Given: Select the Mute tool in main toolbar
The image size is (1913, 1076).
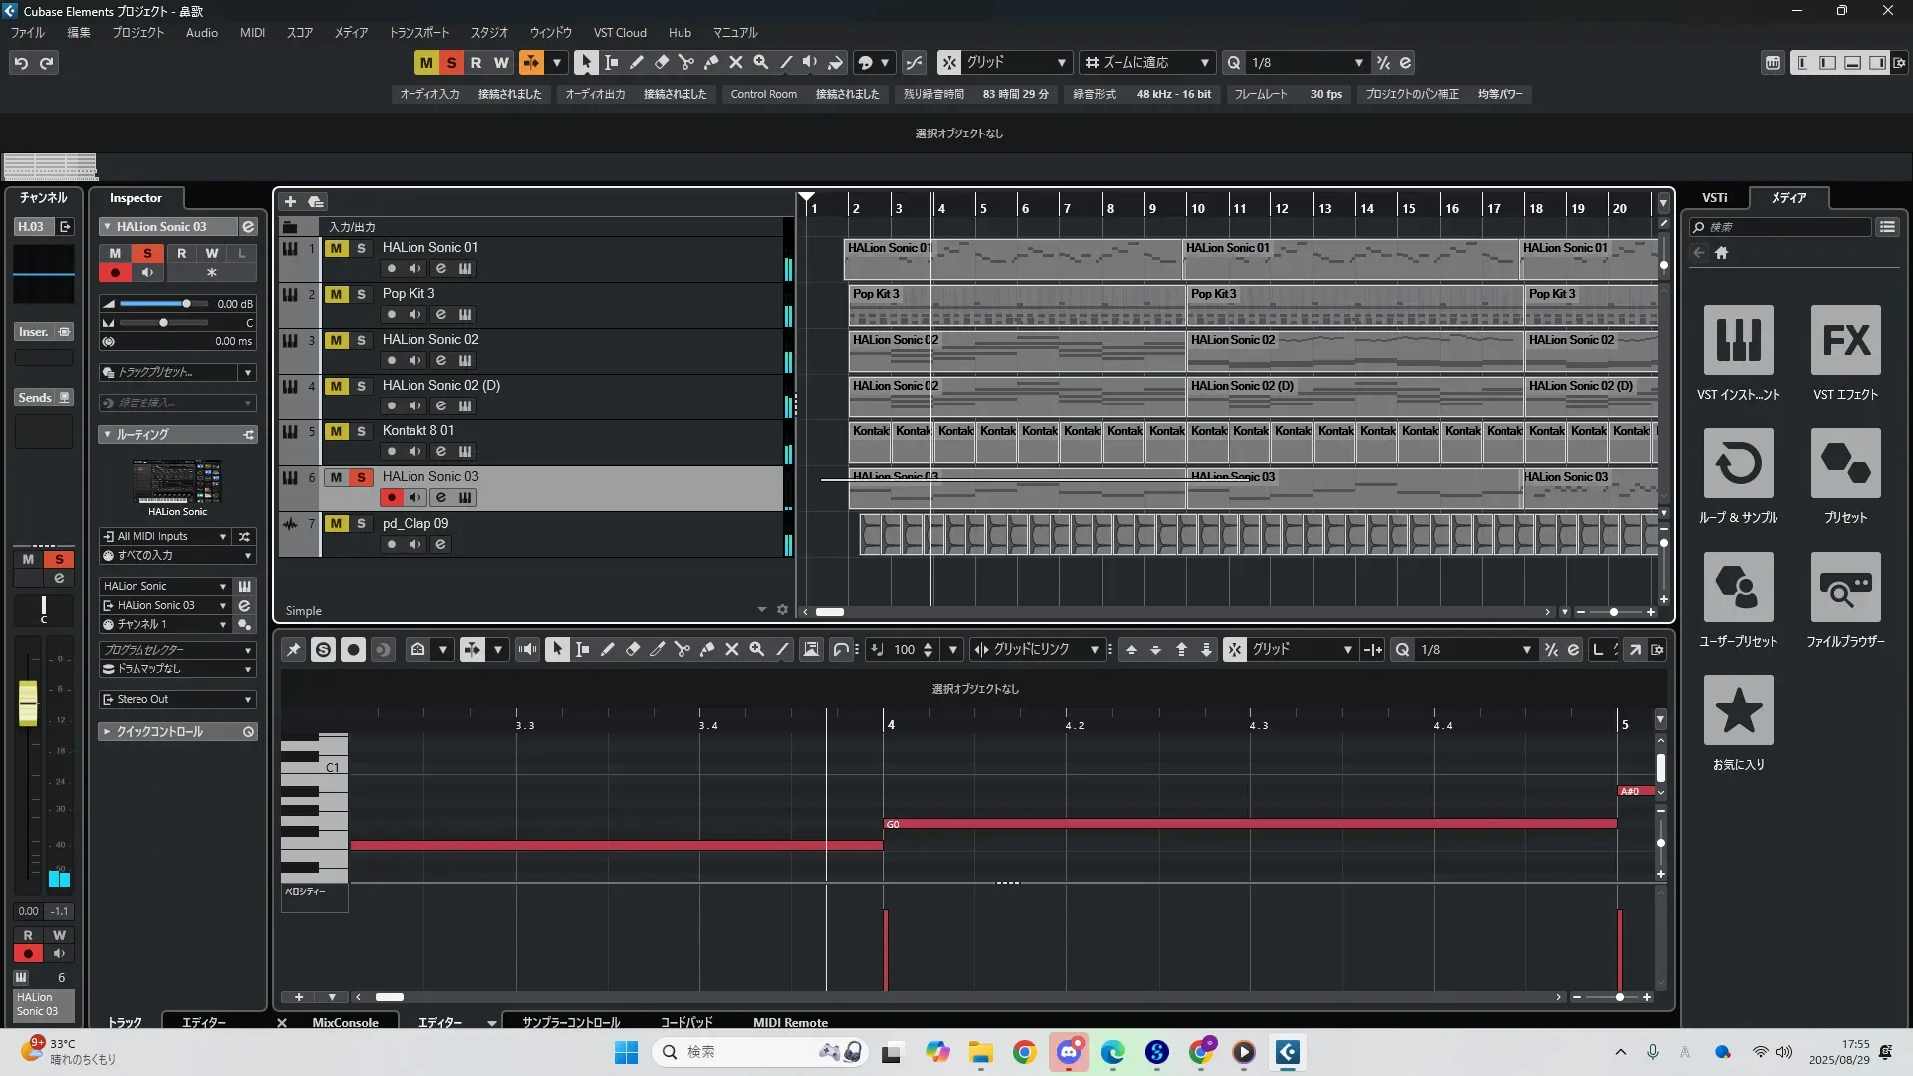Looking at the screenshot, I should point(735,62).
